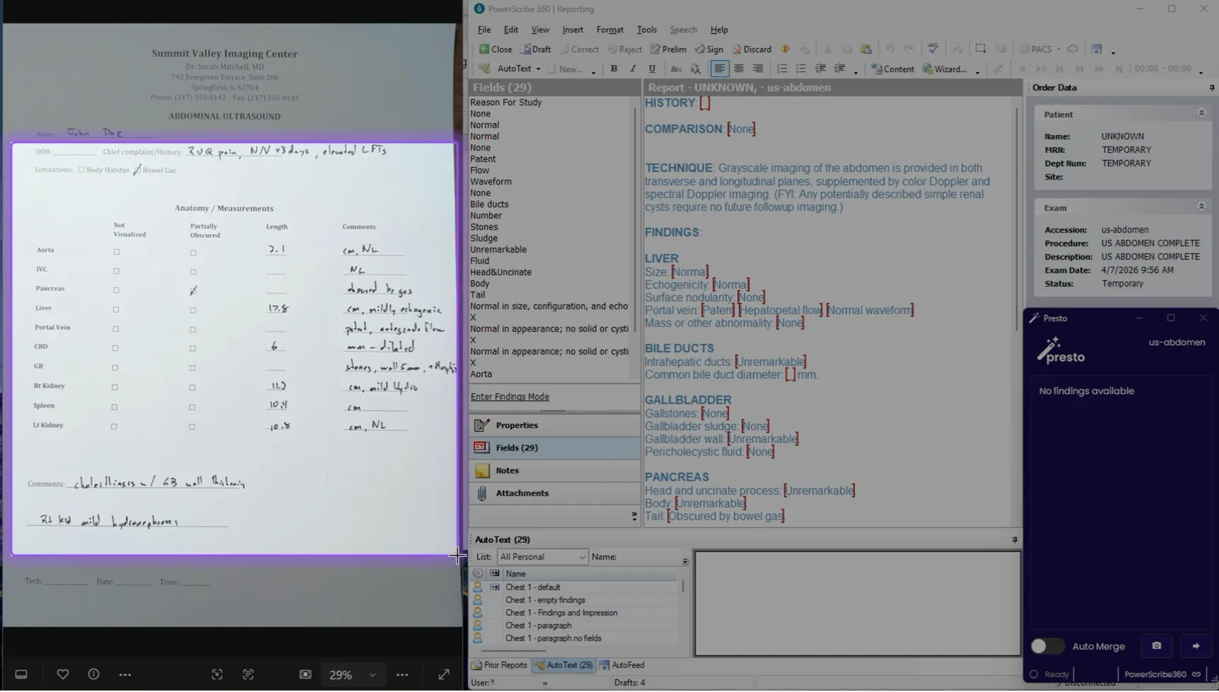Enable Auto Merge in Presto
The width and height of the screenshot is (1219, 692).
pos(1047,646)
